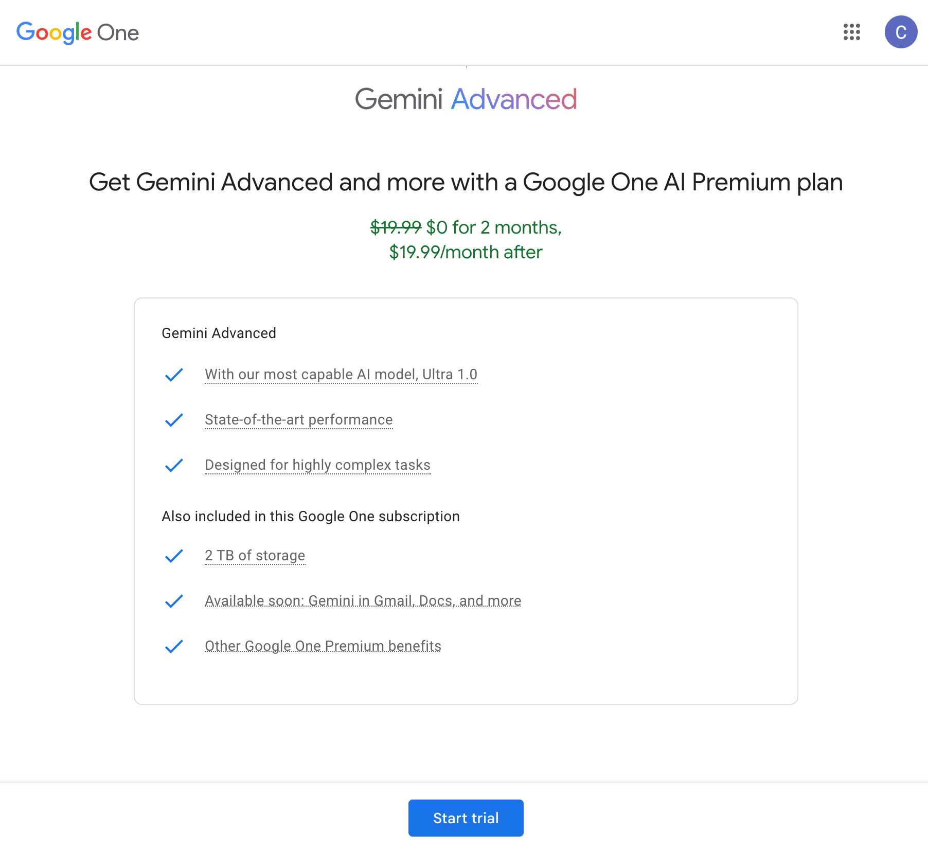Open State-of-the-art performance details
This screenshot has width=928, height=851.
point(298,420)
